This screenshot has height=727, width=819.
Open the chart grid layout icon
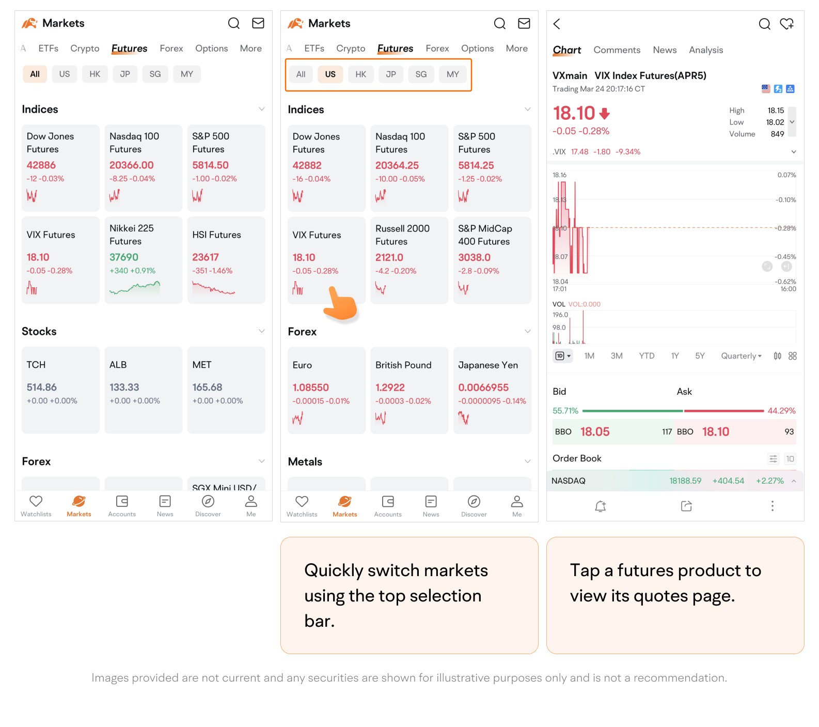(x=793, y=356)
